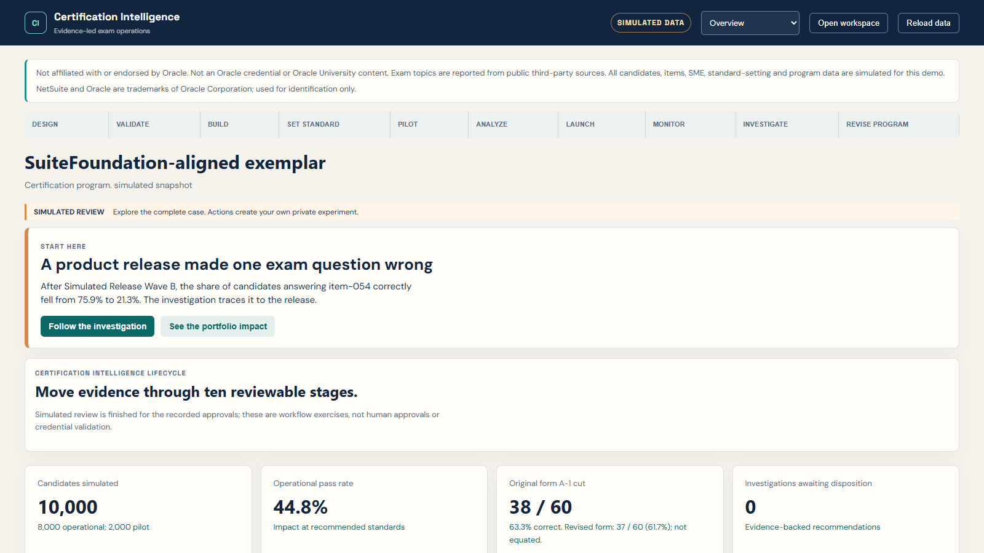Viewport: 984px width, 553px height.
Task: Click the Original form A-1 cut label
Action: [x=547, y=484]
